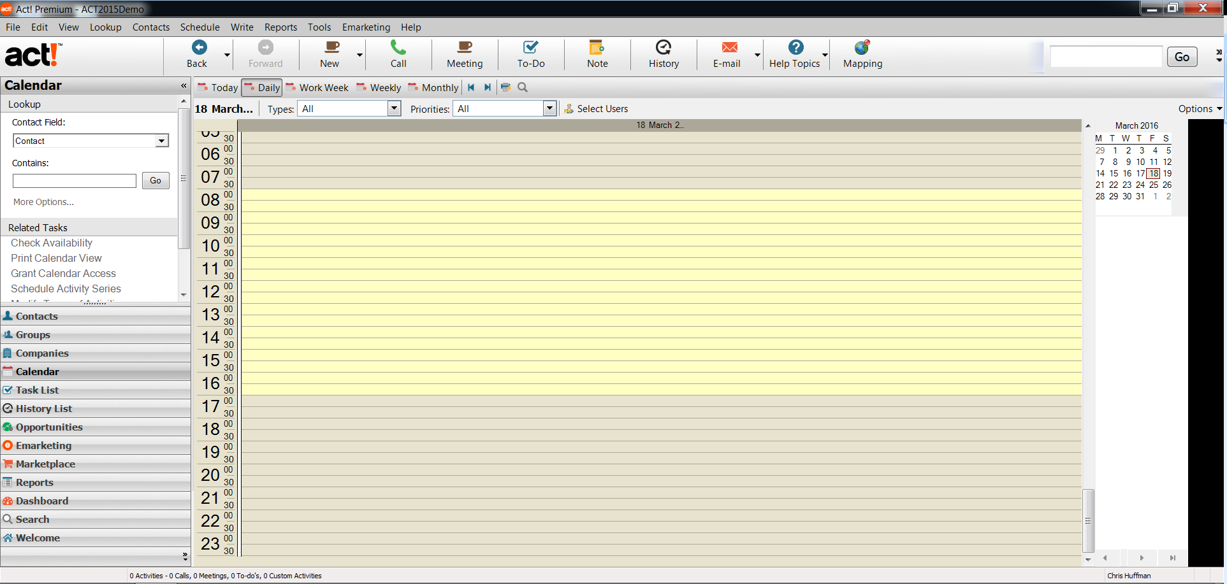Open the Lookup menu

click(106, 27)
